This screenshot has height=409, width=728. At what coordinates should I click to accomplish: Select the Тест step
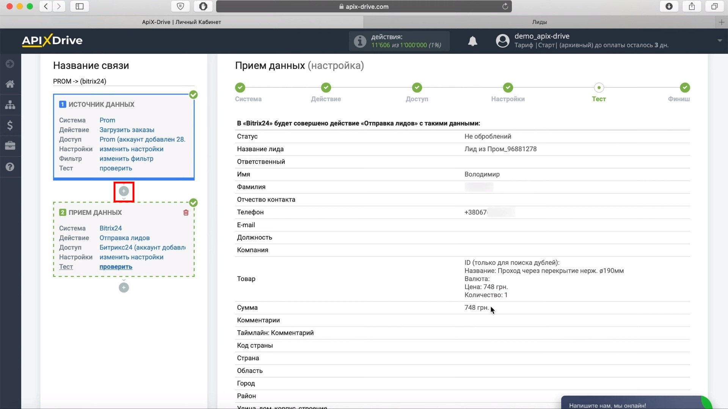(x=599, y=93)
